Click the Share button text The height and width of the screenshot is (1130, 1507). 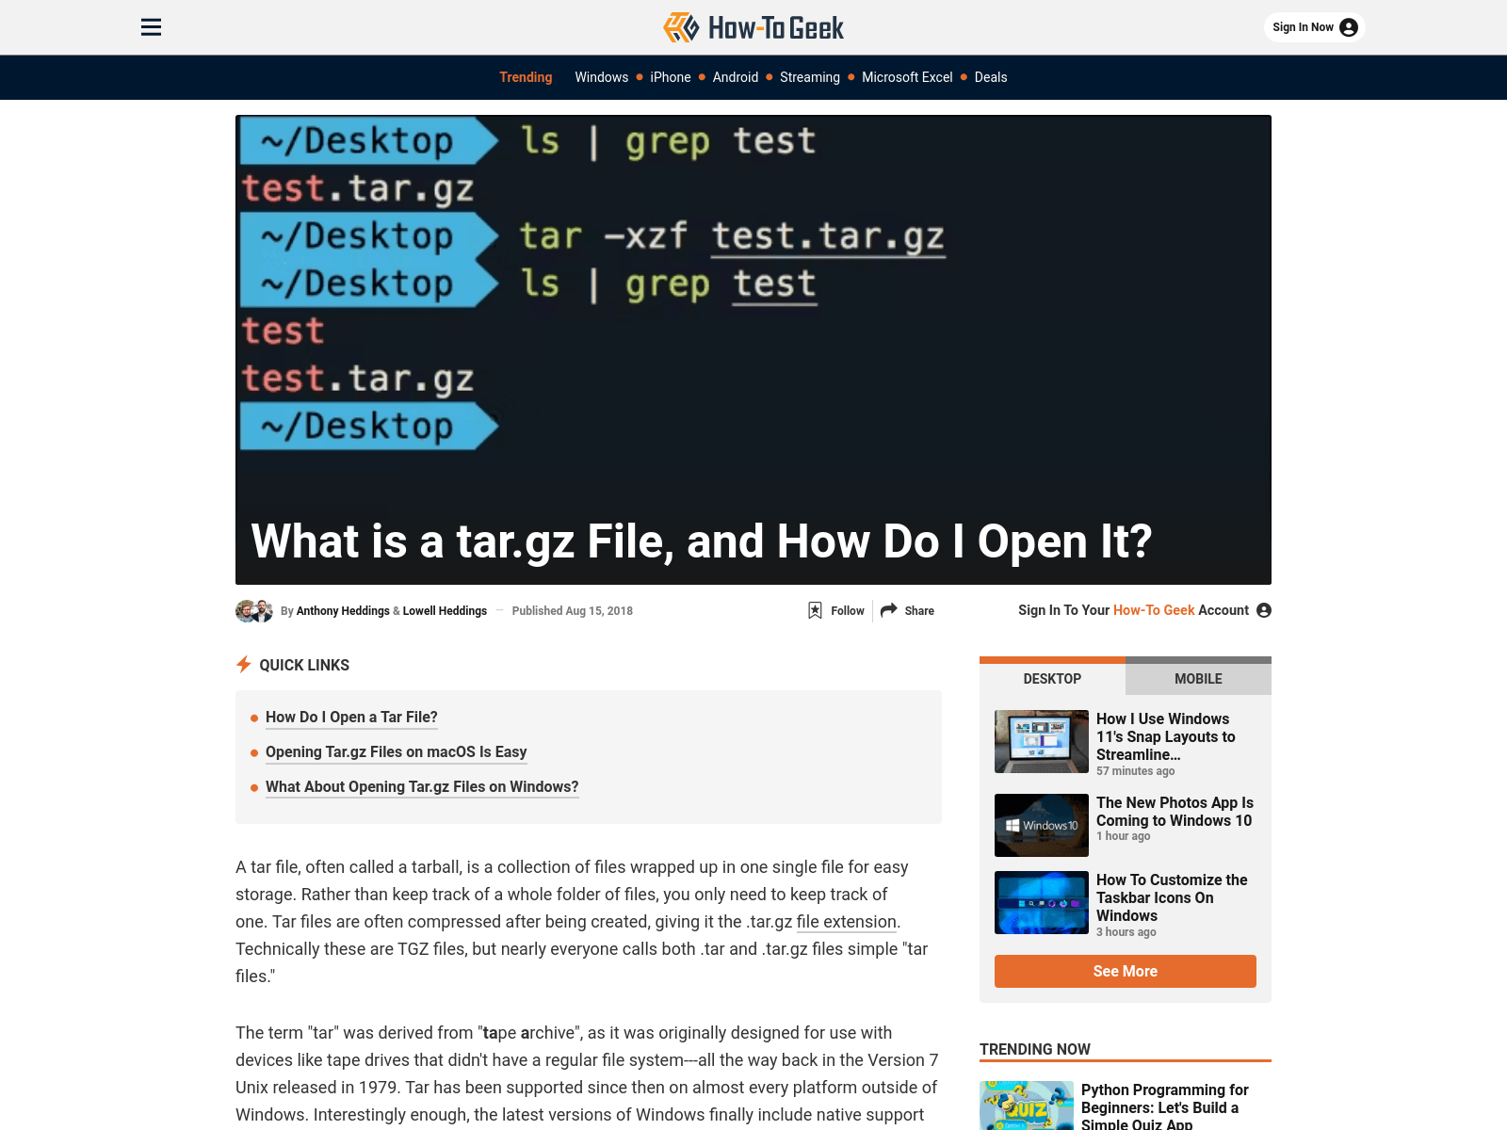tap(919, 611)
